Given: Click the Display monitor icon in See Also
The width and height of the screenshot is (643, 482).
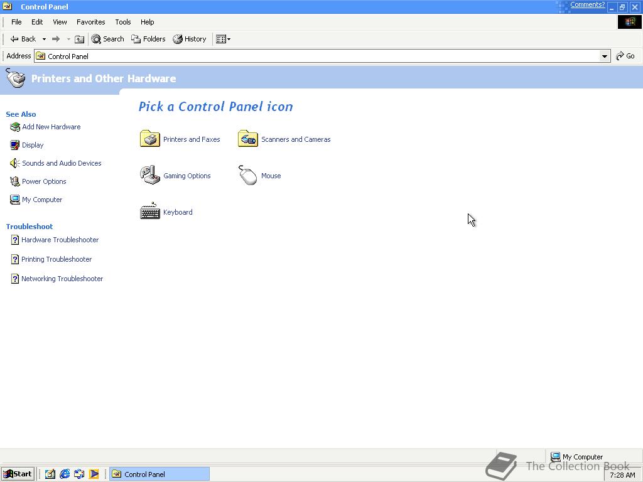Looking at the screenshot, I should pyautogui.click(x=15, y=145).
